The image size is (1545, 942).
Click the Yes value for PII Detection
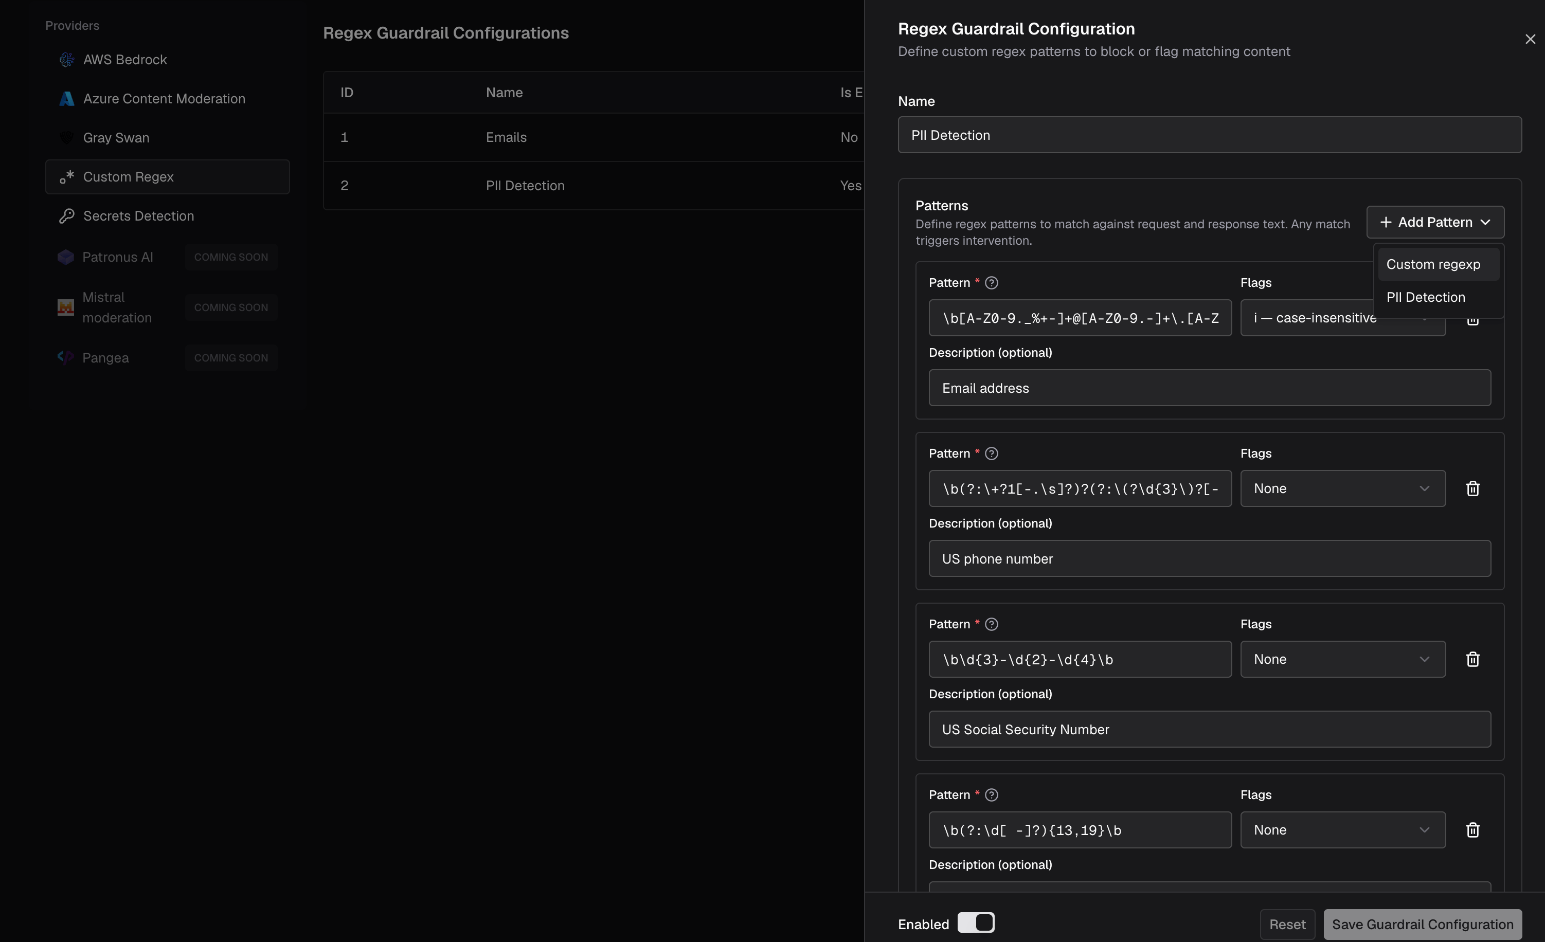(850, 186)
